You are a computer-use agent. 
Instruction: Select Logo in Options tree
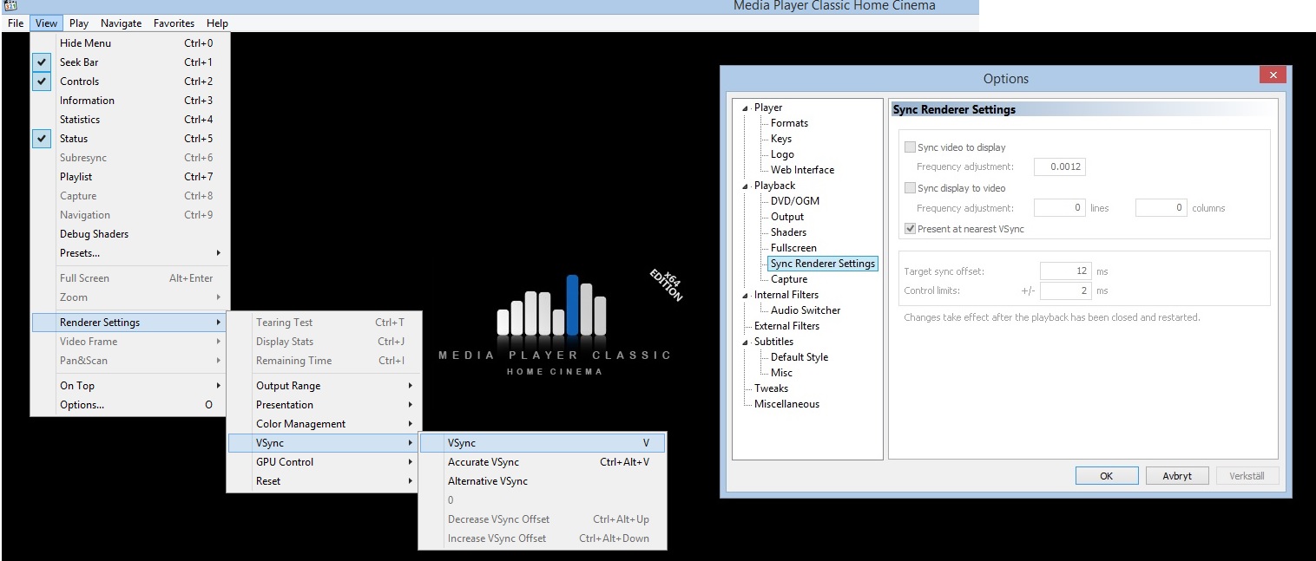tap(782, 154)
